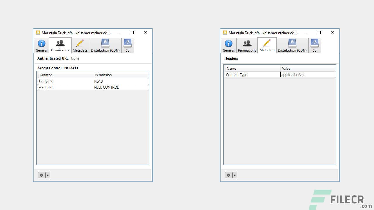Screen dimensions: 374x210
Task: Expand the gear dropdown arrow in the Permissions window
Action: pyautogui.click(x=48, y=175)
